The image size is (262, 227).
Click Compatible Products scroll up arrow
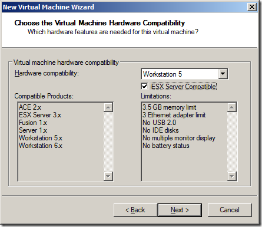(108, 107)
